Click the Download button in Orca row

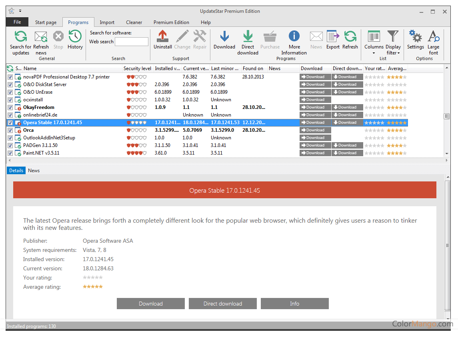point(315,130)
